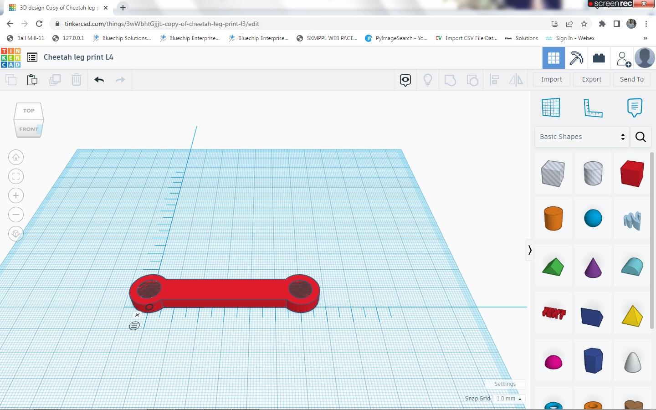Click the Align tool icon
This screenshot has width=656, height=410.
(495, 80)
